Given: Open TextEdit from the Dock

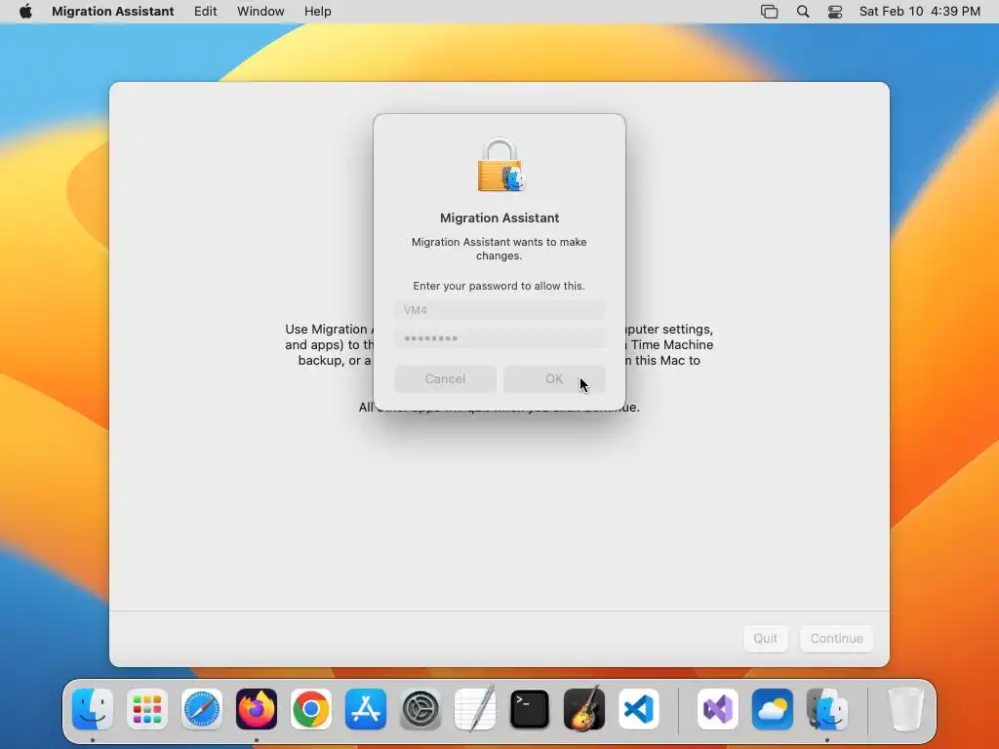Looking at the screenshot, I should click(x=475, y=708).
